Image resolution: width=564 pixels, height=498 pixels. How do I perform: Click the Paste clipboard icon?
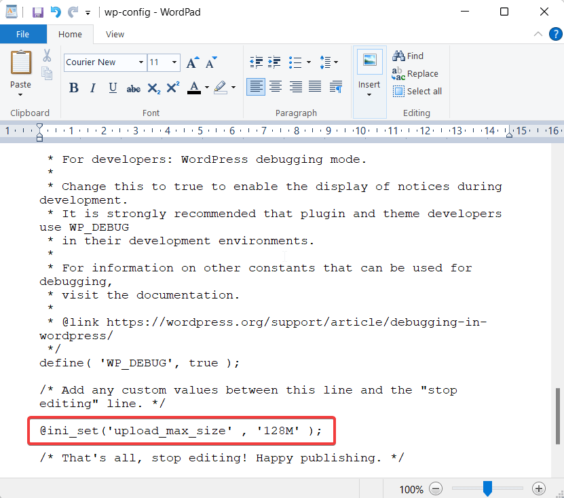pyautogui.click(x=21, y=62)
